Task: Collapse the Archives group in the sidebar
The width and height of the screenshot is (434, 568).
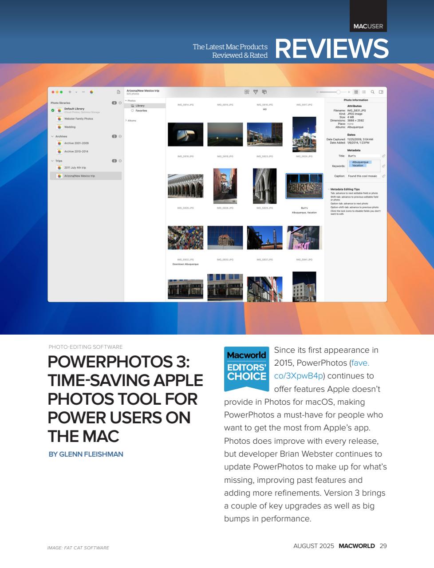Action: tap(52, 136)
